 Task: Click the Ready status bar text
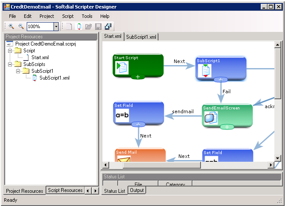tap(11, 200)
